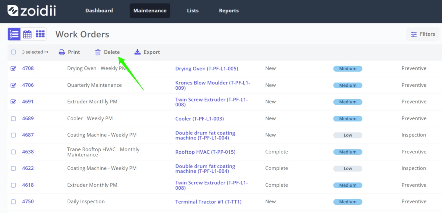Tick the select-all checkbox in the toolbar
Image resolution: width=442 pixels, height=213 pixels.
(13, 52)
